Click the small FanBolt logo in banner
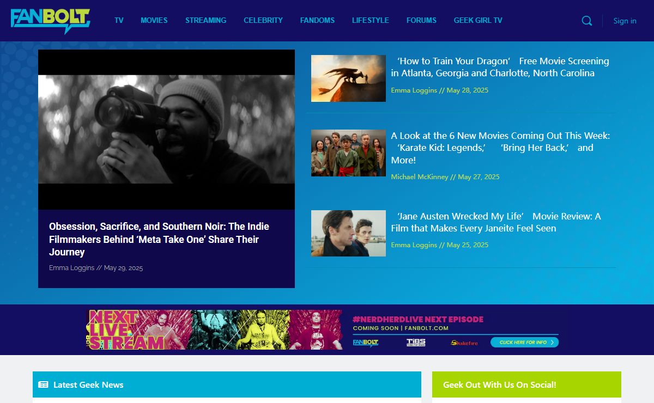Screen dimensions: 654x403 tap(366, 343)
